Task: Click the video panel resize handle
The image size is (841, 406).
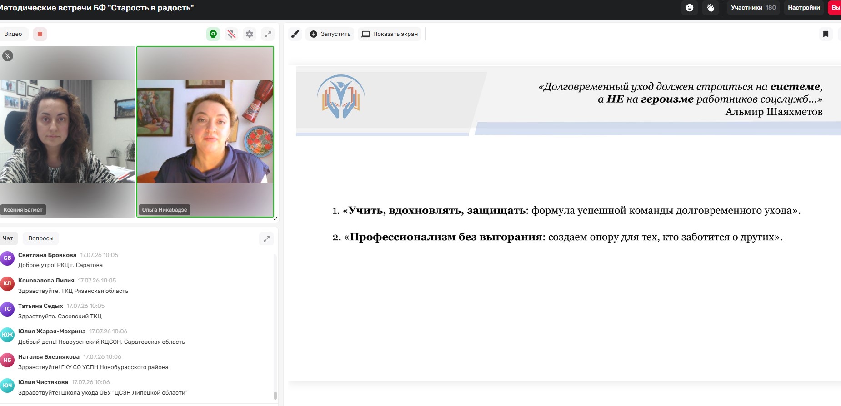Action: (x=275, y=218)
